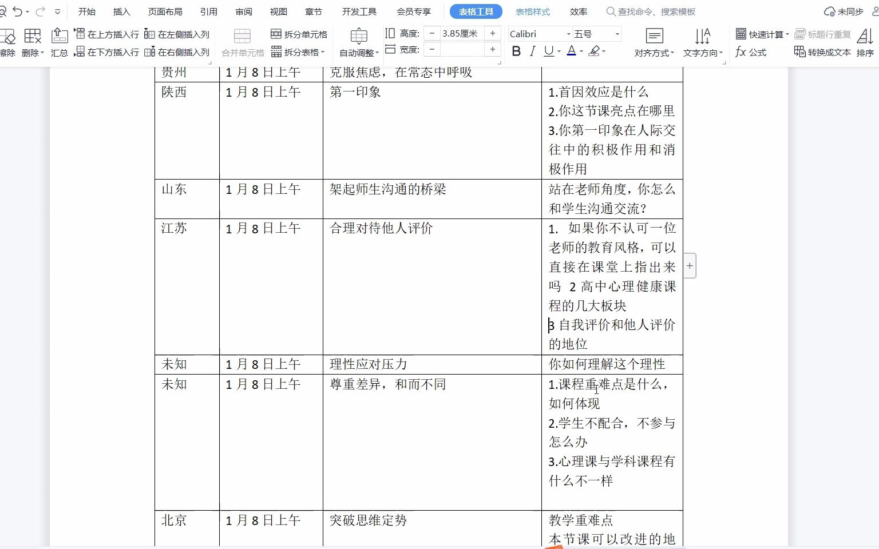
Task: Apply the font color A swatch
Action: point(571,51)
